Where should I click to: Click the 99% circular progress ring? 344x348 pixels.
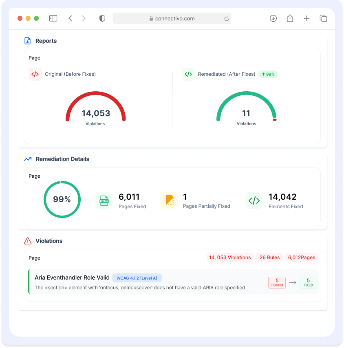[x=62, y=199]
